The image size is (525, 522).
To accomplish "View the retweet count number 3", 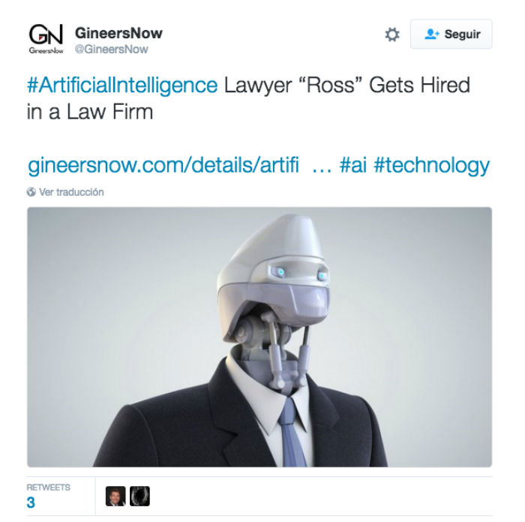I will point(31,502).
